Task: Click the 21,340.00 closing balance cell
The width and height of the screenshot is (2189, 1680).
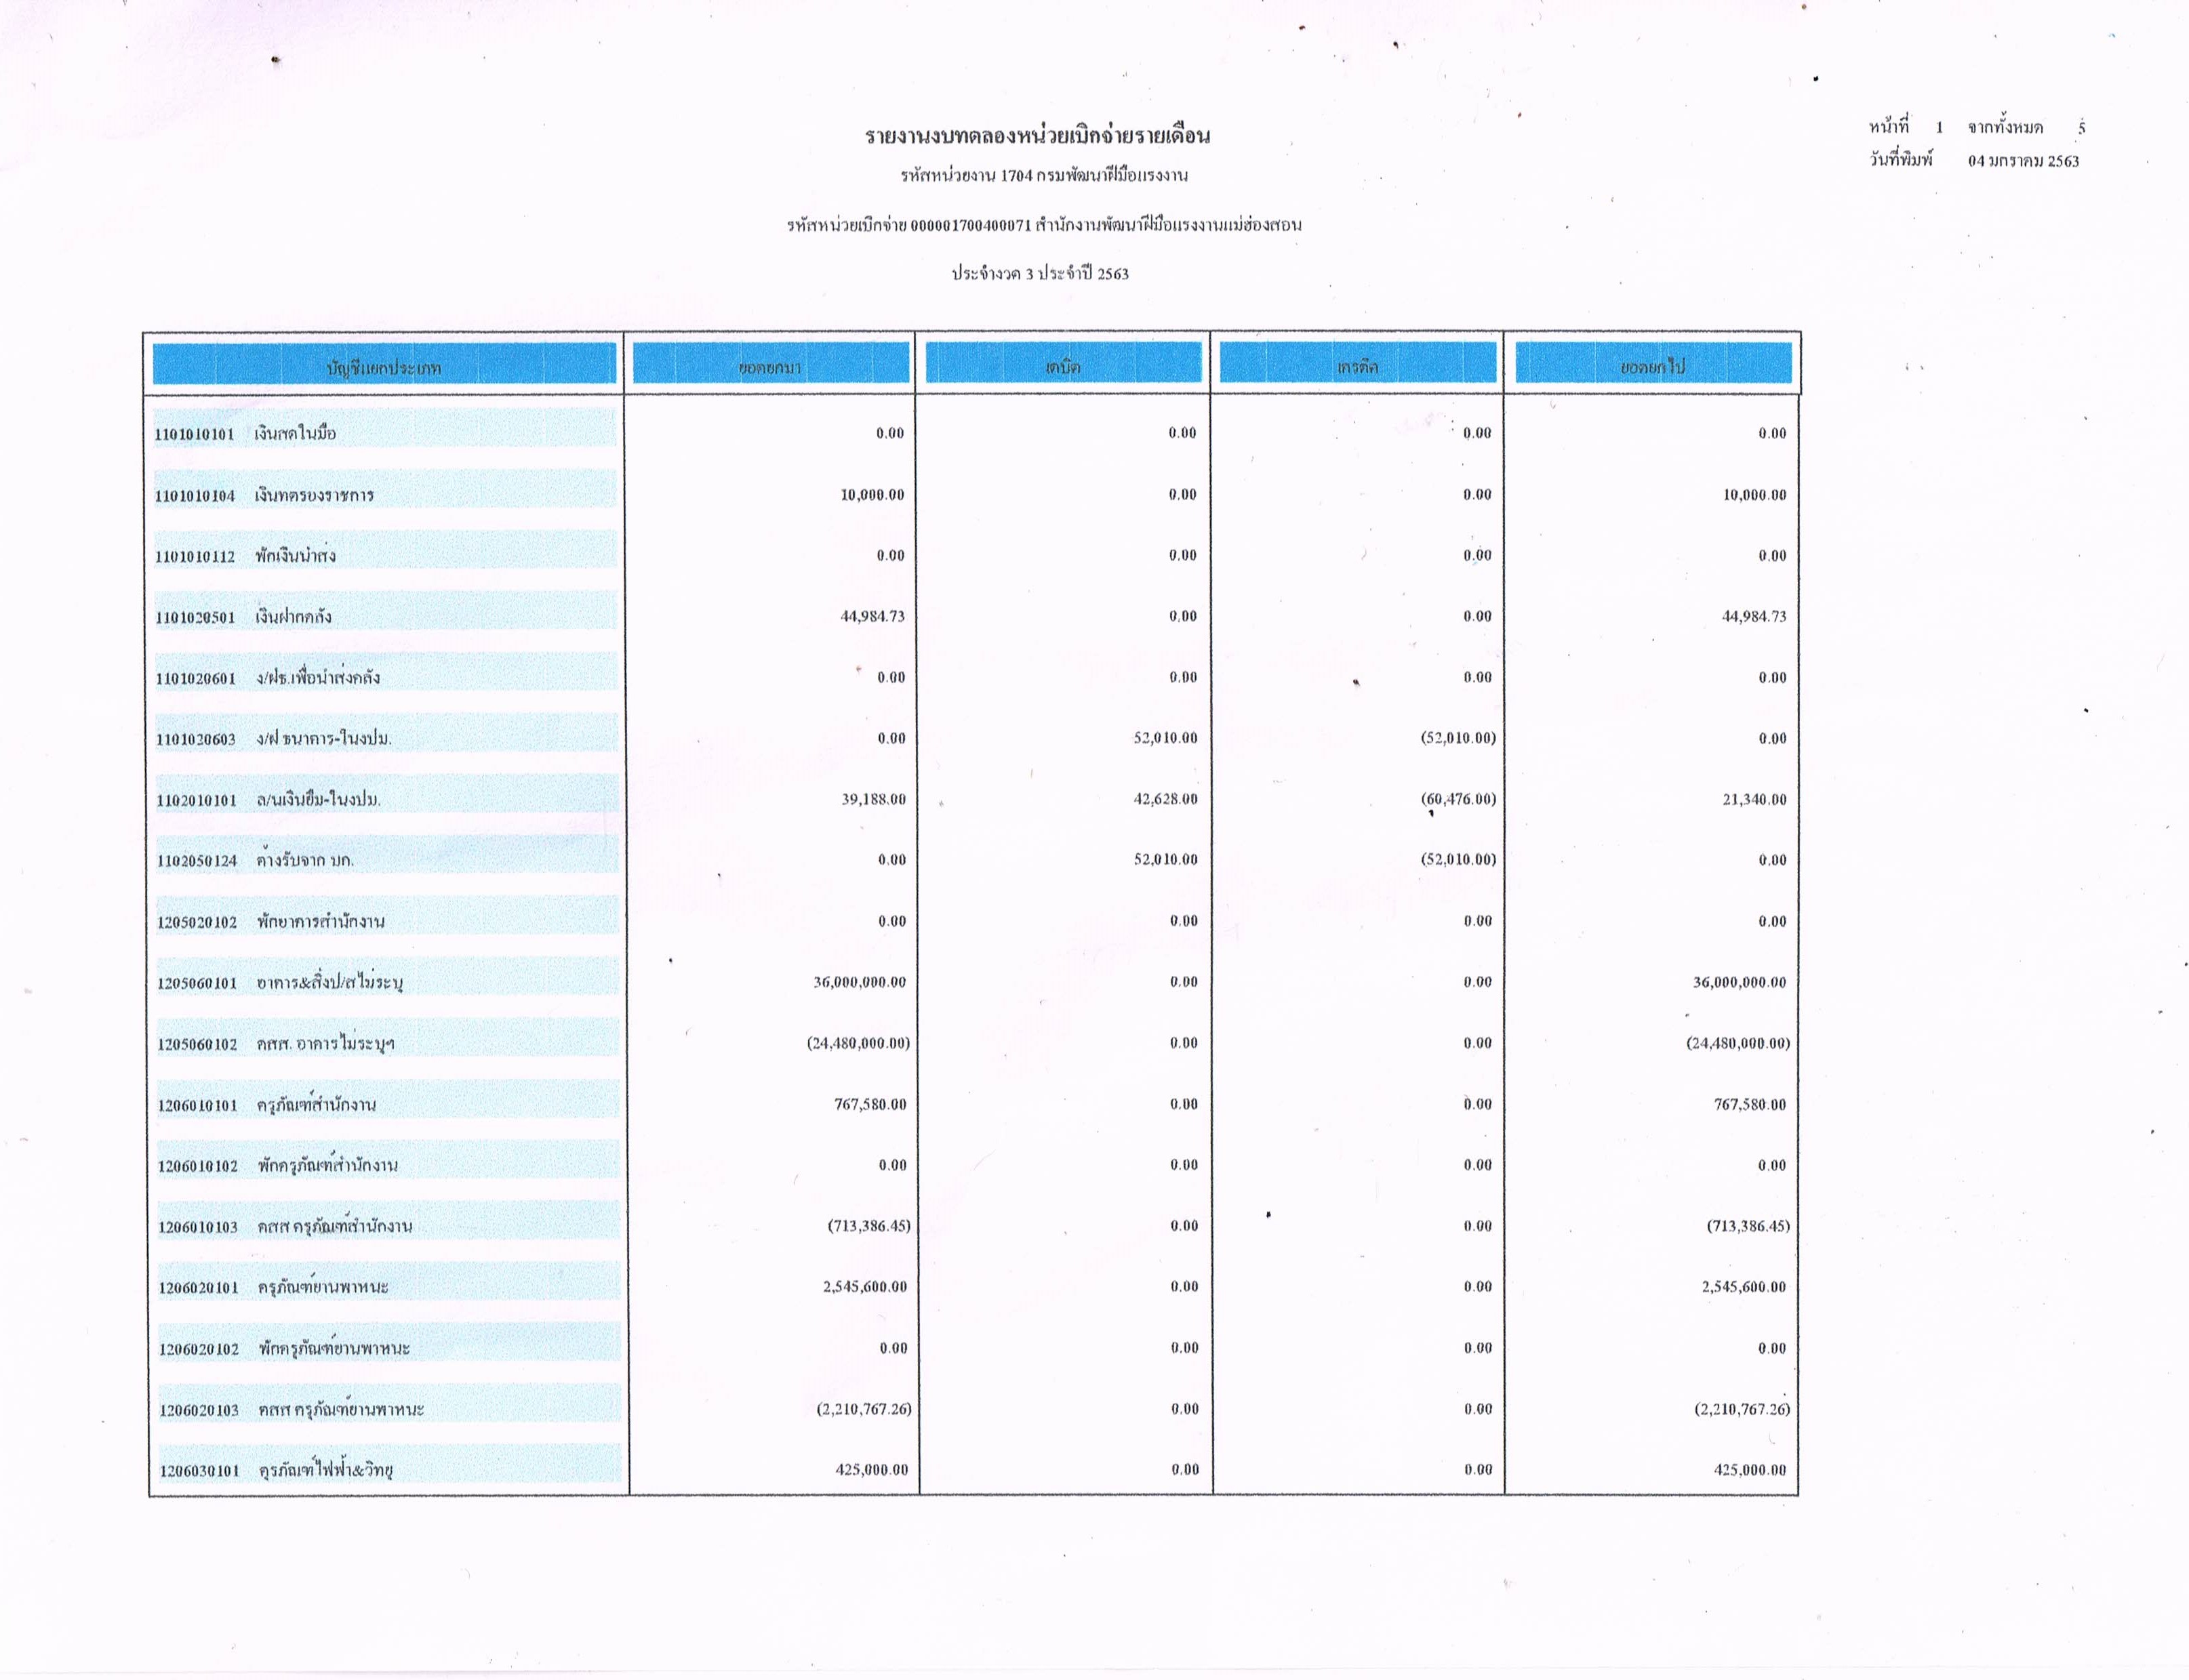Action: (x=1754, y=800)
